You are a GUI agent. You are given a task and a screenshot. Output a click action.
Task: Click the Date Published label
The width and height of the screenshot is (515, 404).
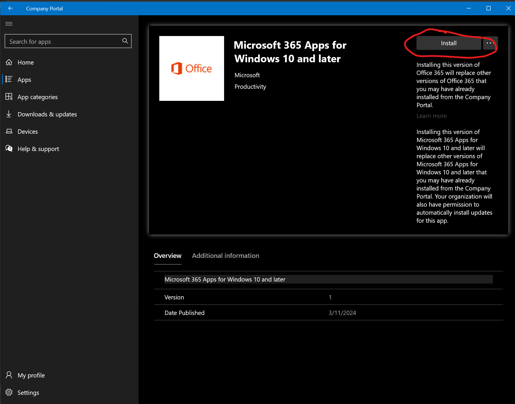tap(184, 313)
